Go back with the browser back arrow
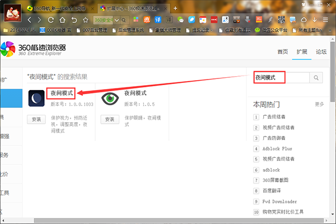This screenshot has width=336, height=224. [30, 20]
